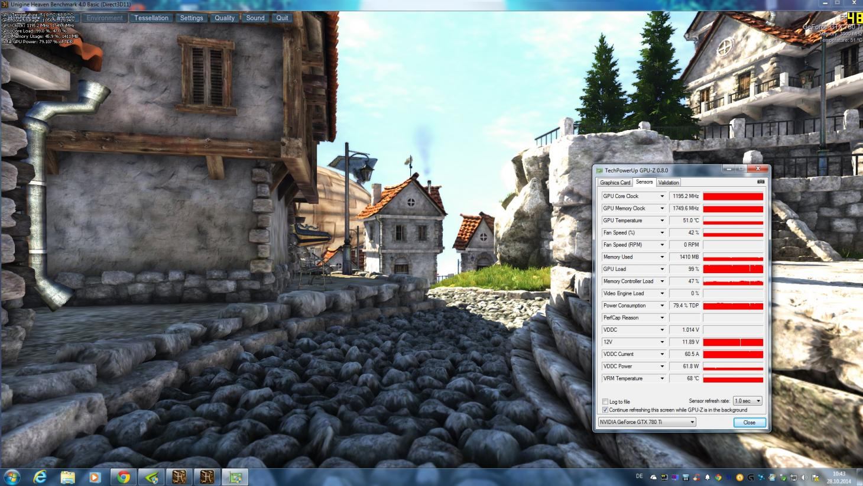
Task: Click the GPU Load history graph
Action: coord(733,269)
